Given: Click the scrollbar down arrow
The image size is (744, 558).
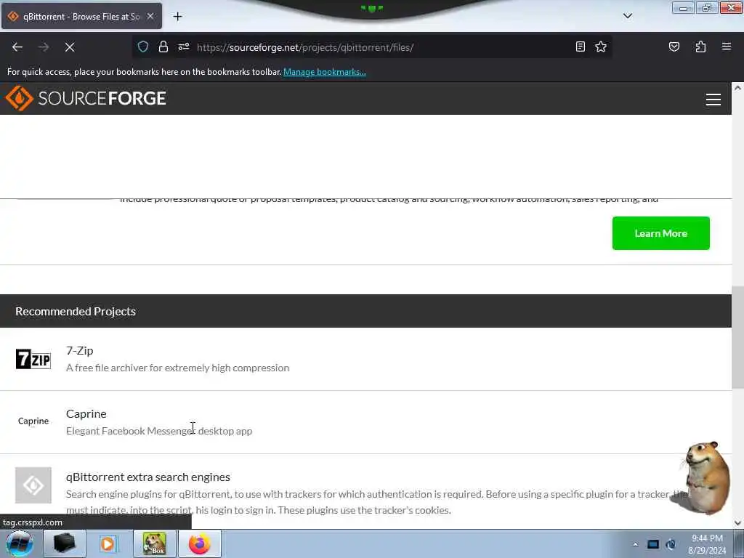Looking at the screenshot, I should click(737, 523).
